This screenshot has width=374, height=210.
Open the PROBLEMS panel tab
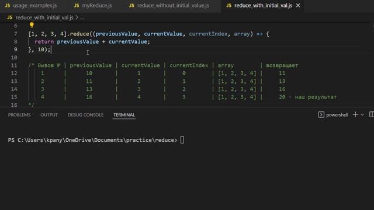click(x=19, y=115)
